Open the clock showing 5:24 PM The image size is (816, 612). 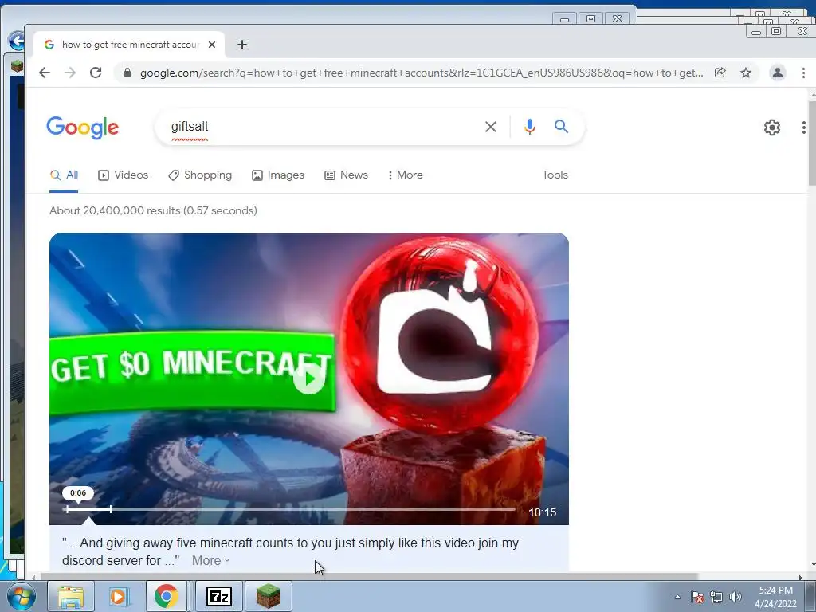(x=775, y=597)
